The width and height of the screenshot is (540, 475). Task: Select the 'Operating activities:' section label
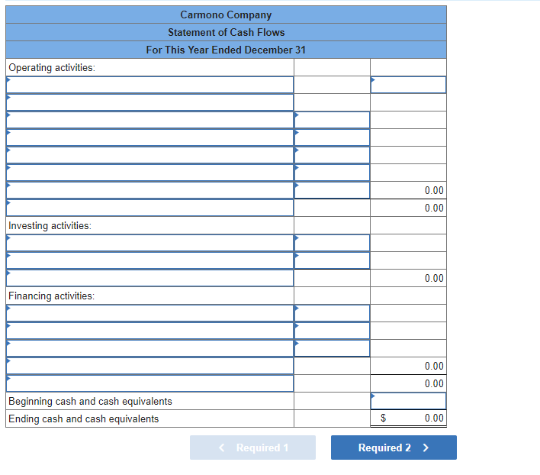tap(52, 67)
